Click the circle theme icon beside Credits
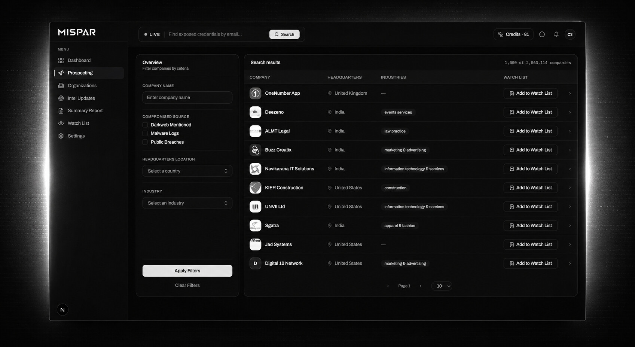The width and height of the screenshot is (635, 347). pos(542,34)
